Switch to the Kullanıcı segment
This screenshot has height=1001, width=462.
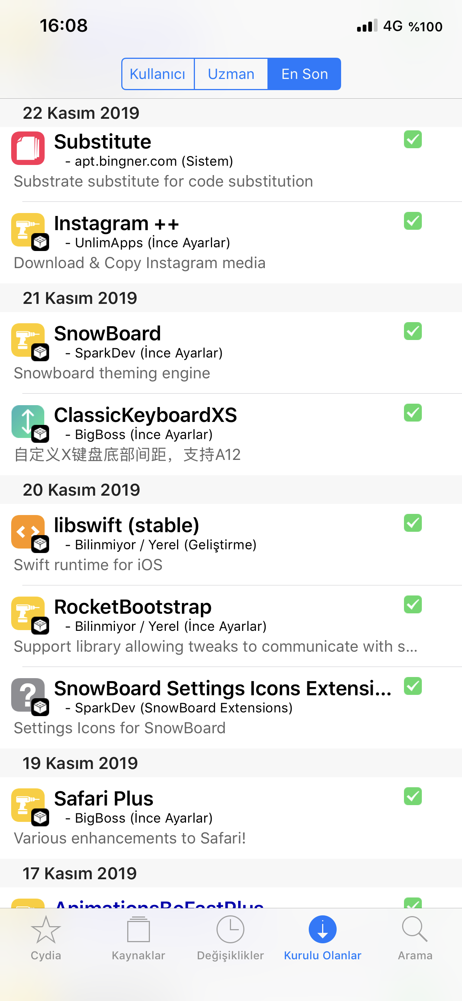pos(158,74)
